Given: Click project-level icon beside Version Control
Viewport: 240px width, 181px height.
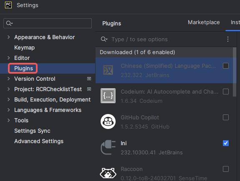Looking at the screenshot, I should point(89,79).
